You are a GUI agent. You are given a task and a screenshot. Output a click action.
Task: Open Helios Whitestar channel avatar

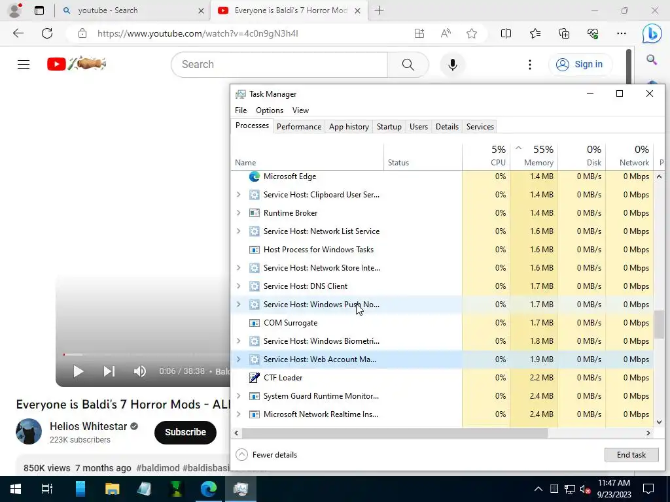tap(29, 431)
